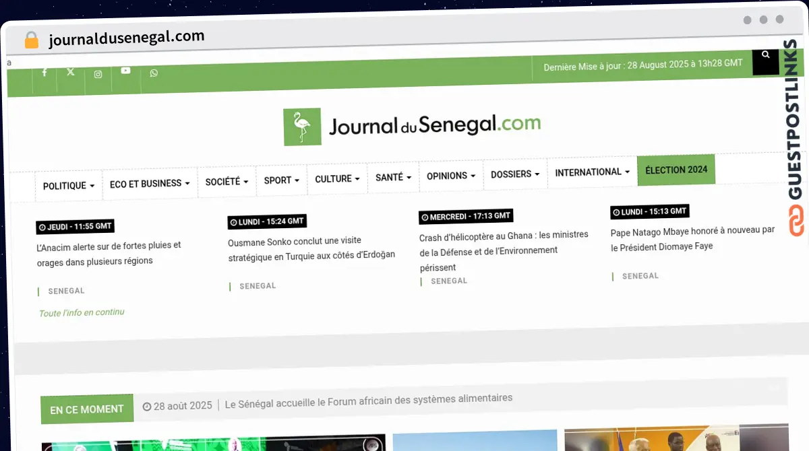Viewport: 809px width, 451px height.
Task: Open the Crash d'hélicoptère au Ghana article
Action: coord(504,250)
